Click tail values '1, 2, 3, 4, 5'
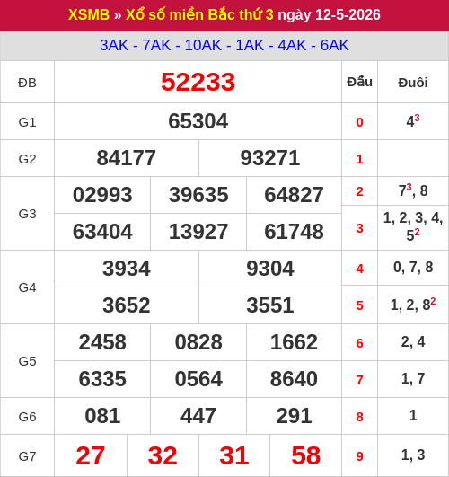 point(413,226)
